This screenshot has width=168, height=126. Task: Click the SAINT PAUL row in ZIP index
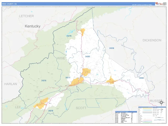(123, 121)
